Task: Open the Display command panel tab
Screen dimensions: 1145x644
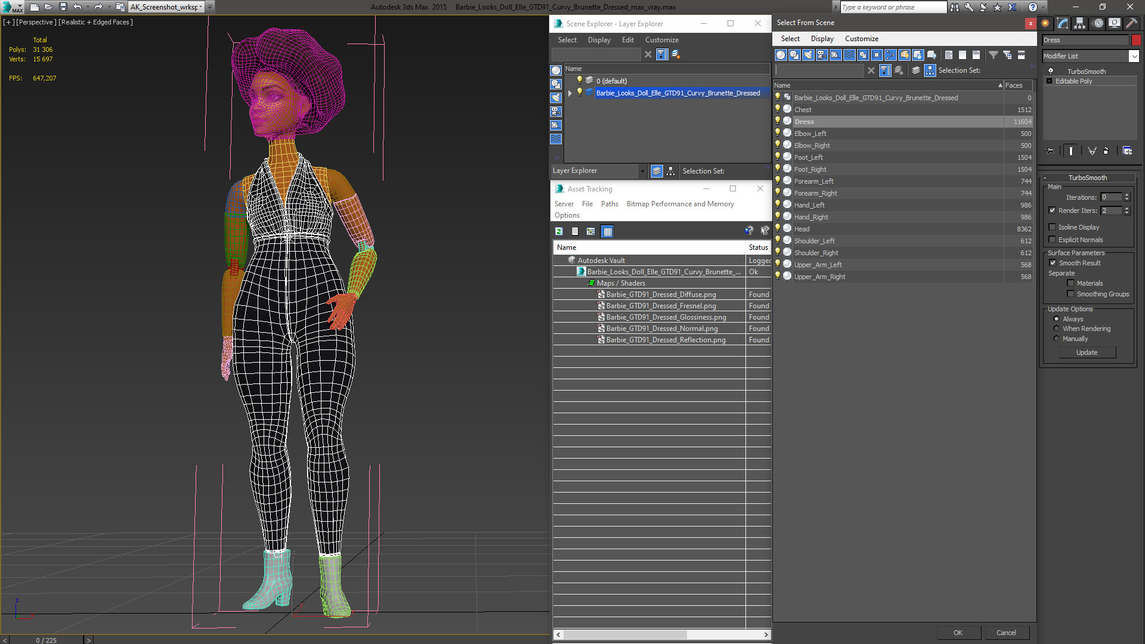Action: coord(1114,23)
